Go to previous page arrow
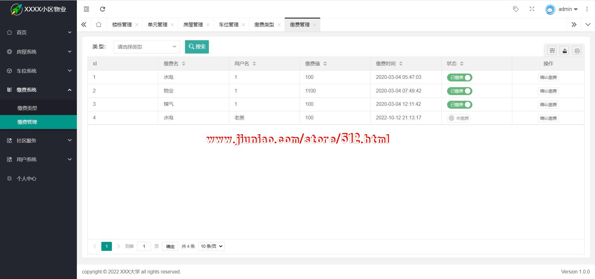Viewport: 595px width, 279px height. 95,246
